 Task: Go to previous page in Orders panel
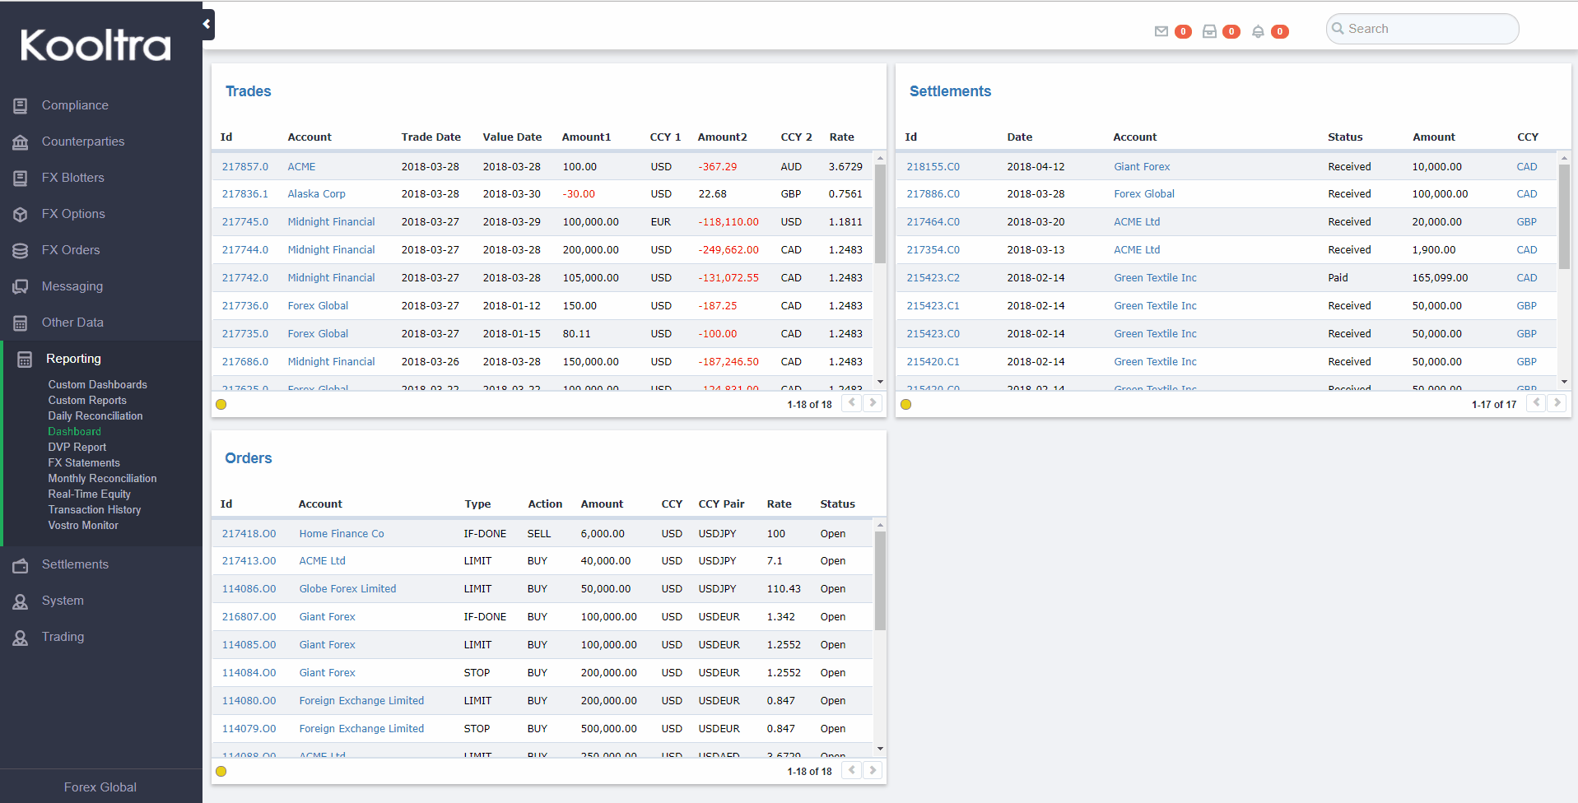tap(852, 770)
